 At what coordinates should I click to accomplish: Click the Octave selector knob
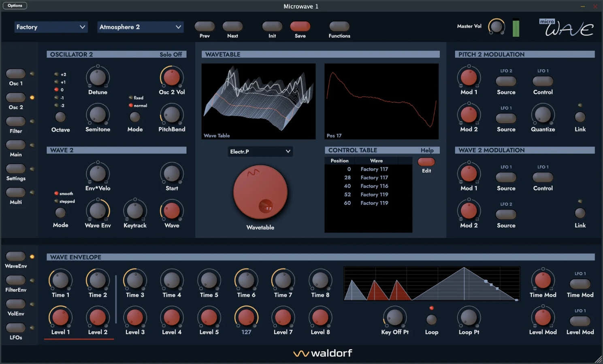click(60, 117)
